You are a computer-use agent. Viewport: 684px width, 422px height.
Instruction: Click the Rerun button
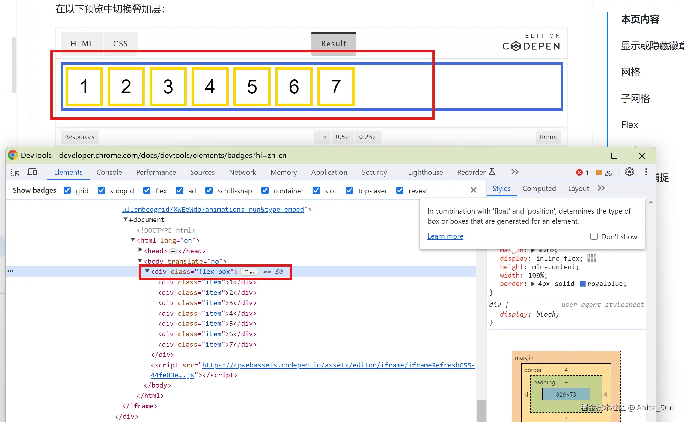(548, 137)
